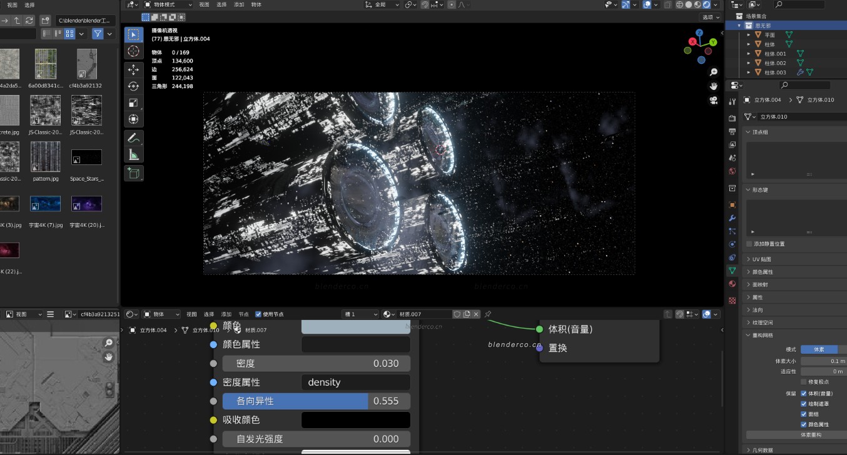Open the Object orange square tab

[x=733, y=205]
